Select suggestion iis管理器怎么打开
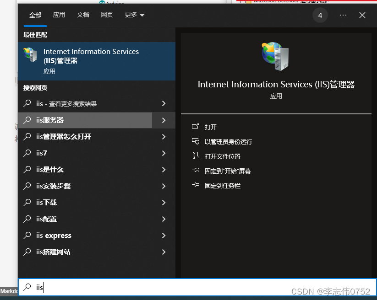The image size is (377, 300). (85, 137)
